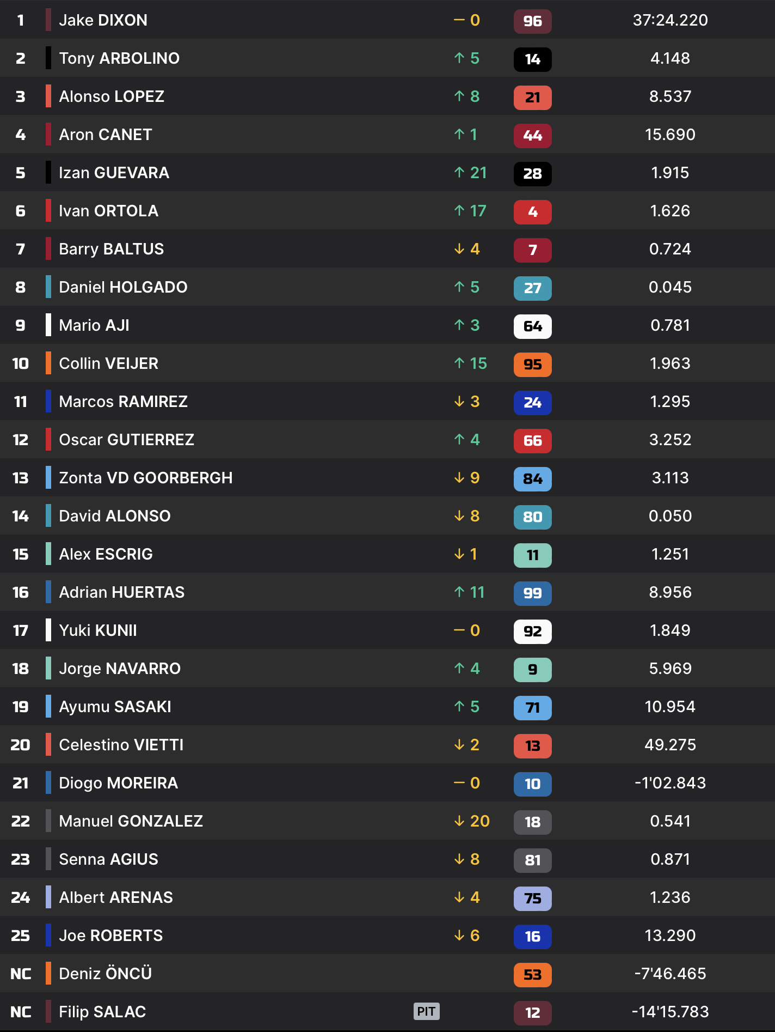The image size is (775, 1032).
Task: Click Tony ARBOLINO's number 14 badge
Action: click(532, 59)
